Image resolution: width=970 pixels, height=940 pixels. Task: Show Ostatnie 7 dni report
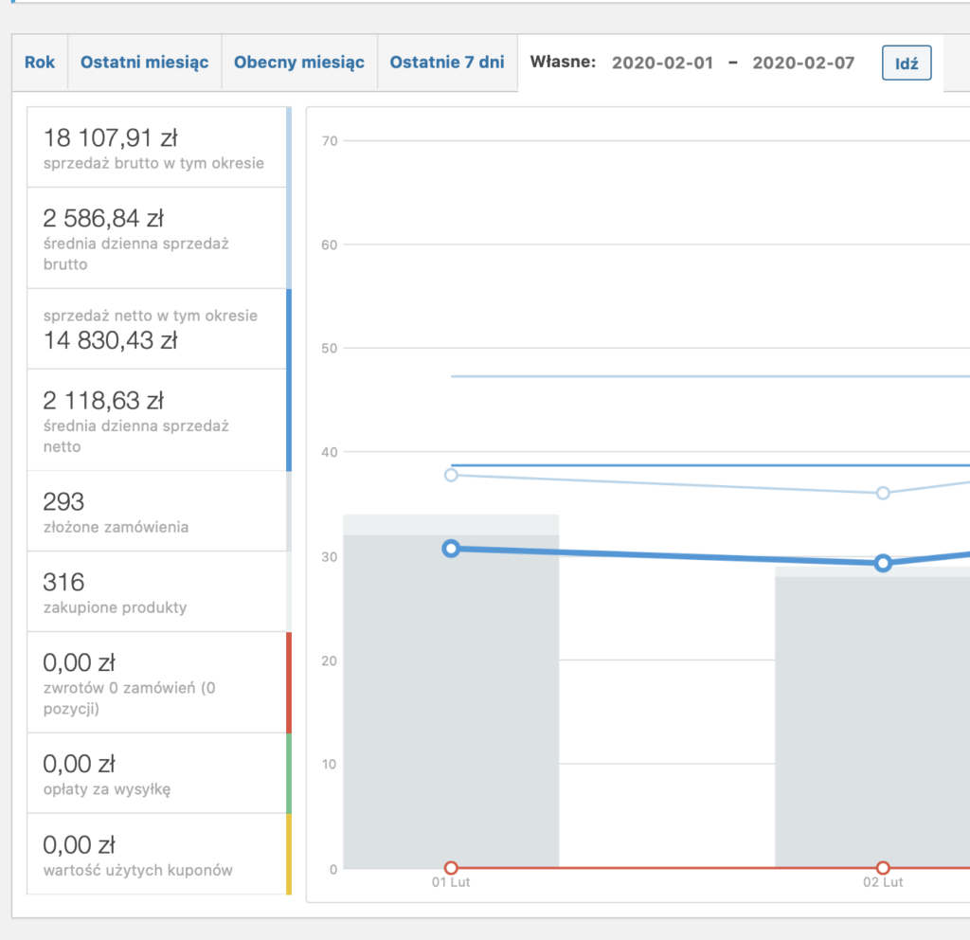coord(447,63)
